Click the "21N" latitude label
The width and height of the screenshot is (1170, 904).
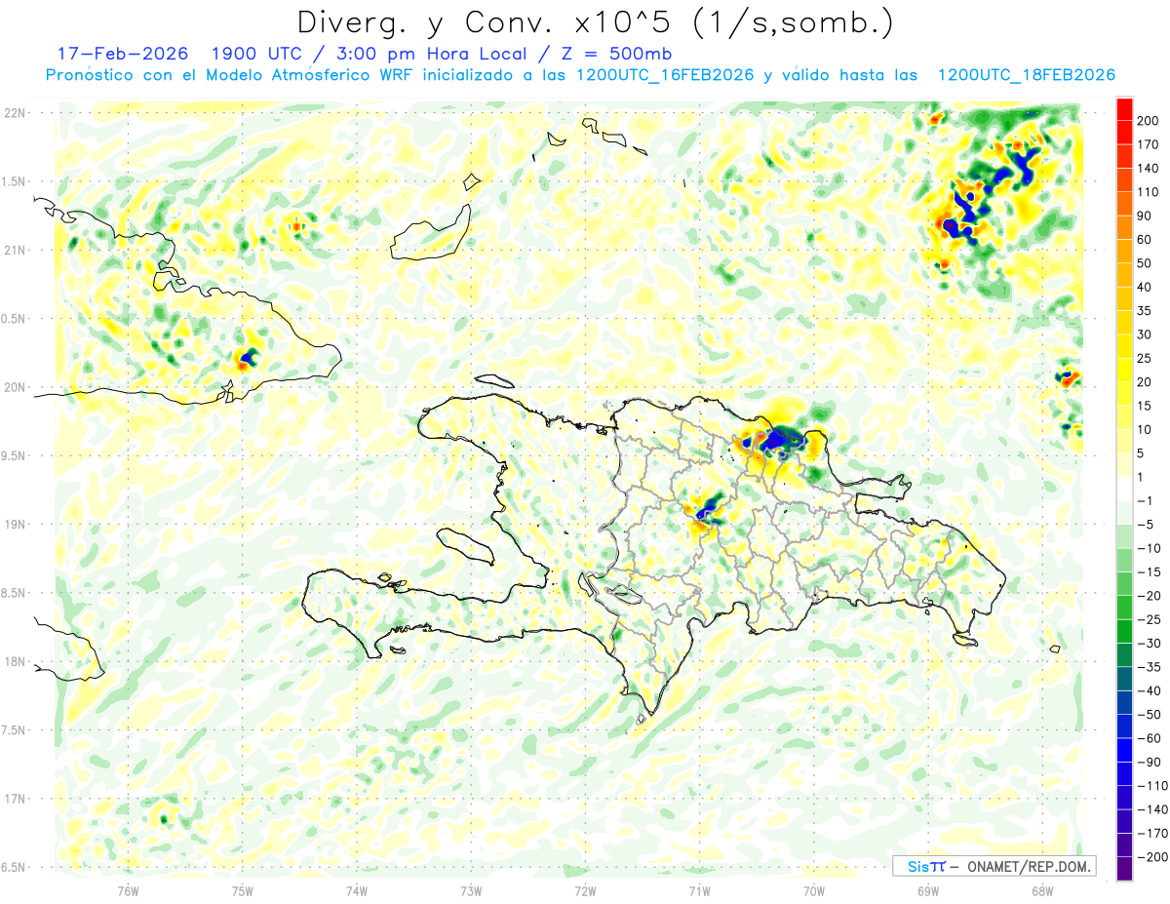[14, 251]
